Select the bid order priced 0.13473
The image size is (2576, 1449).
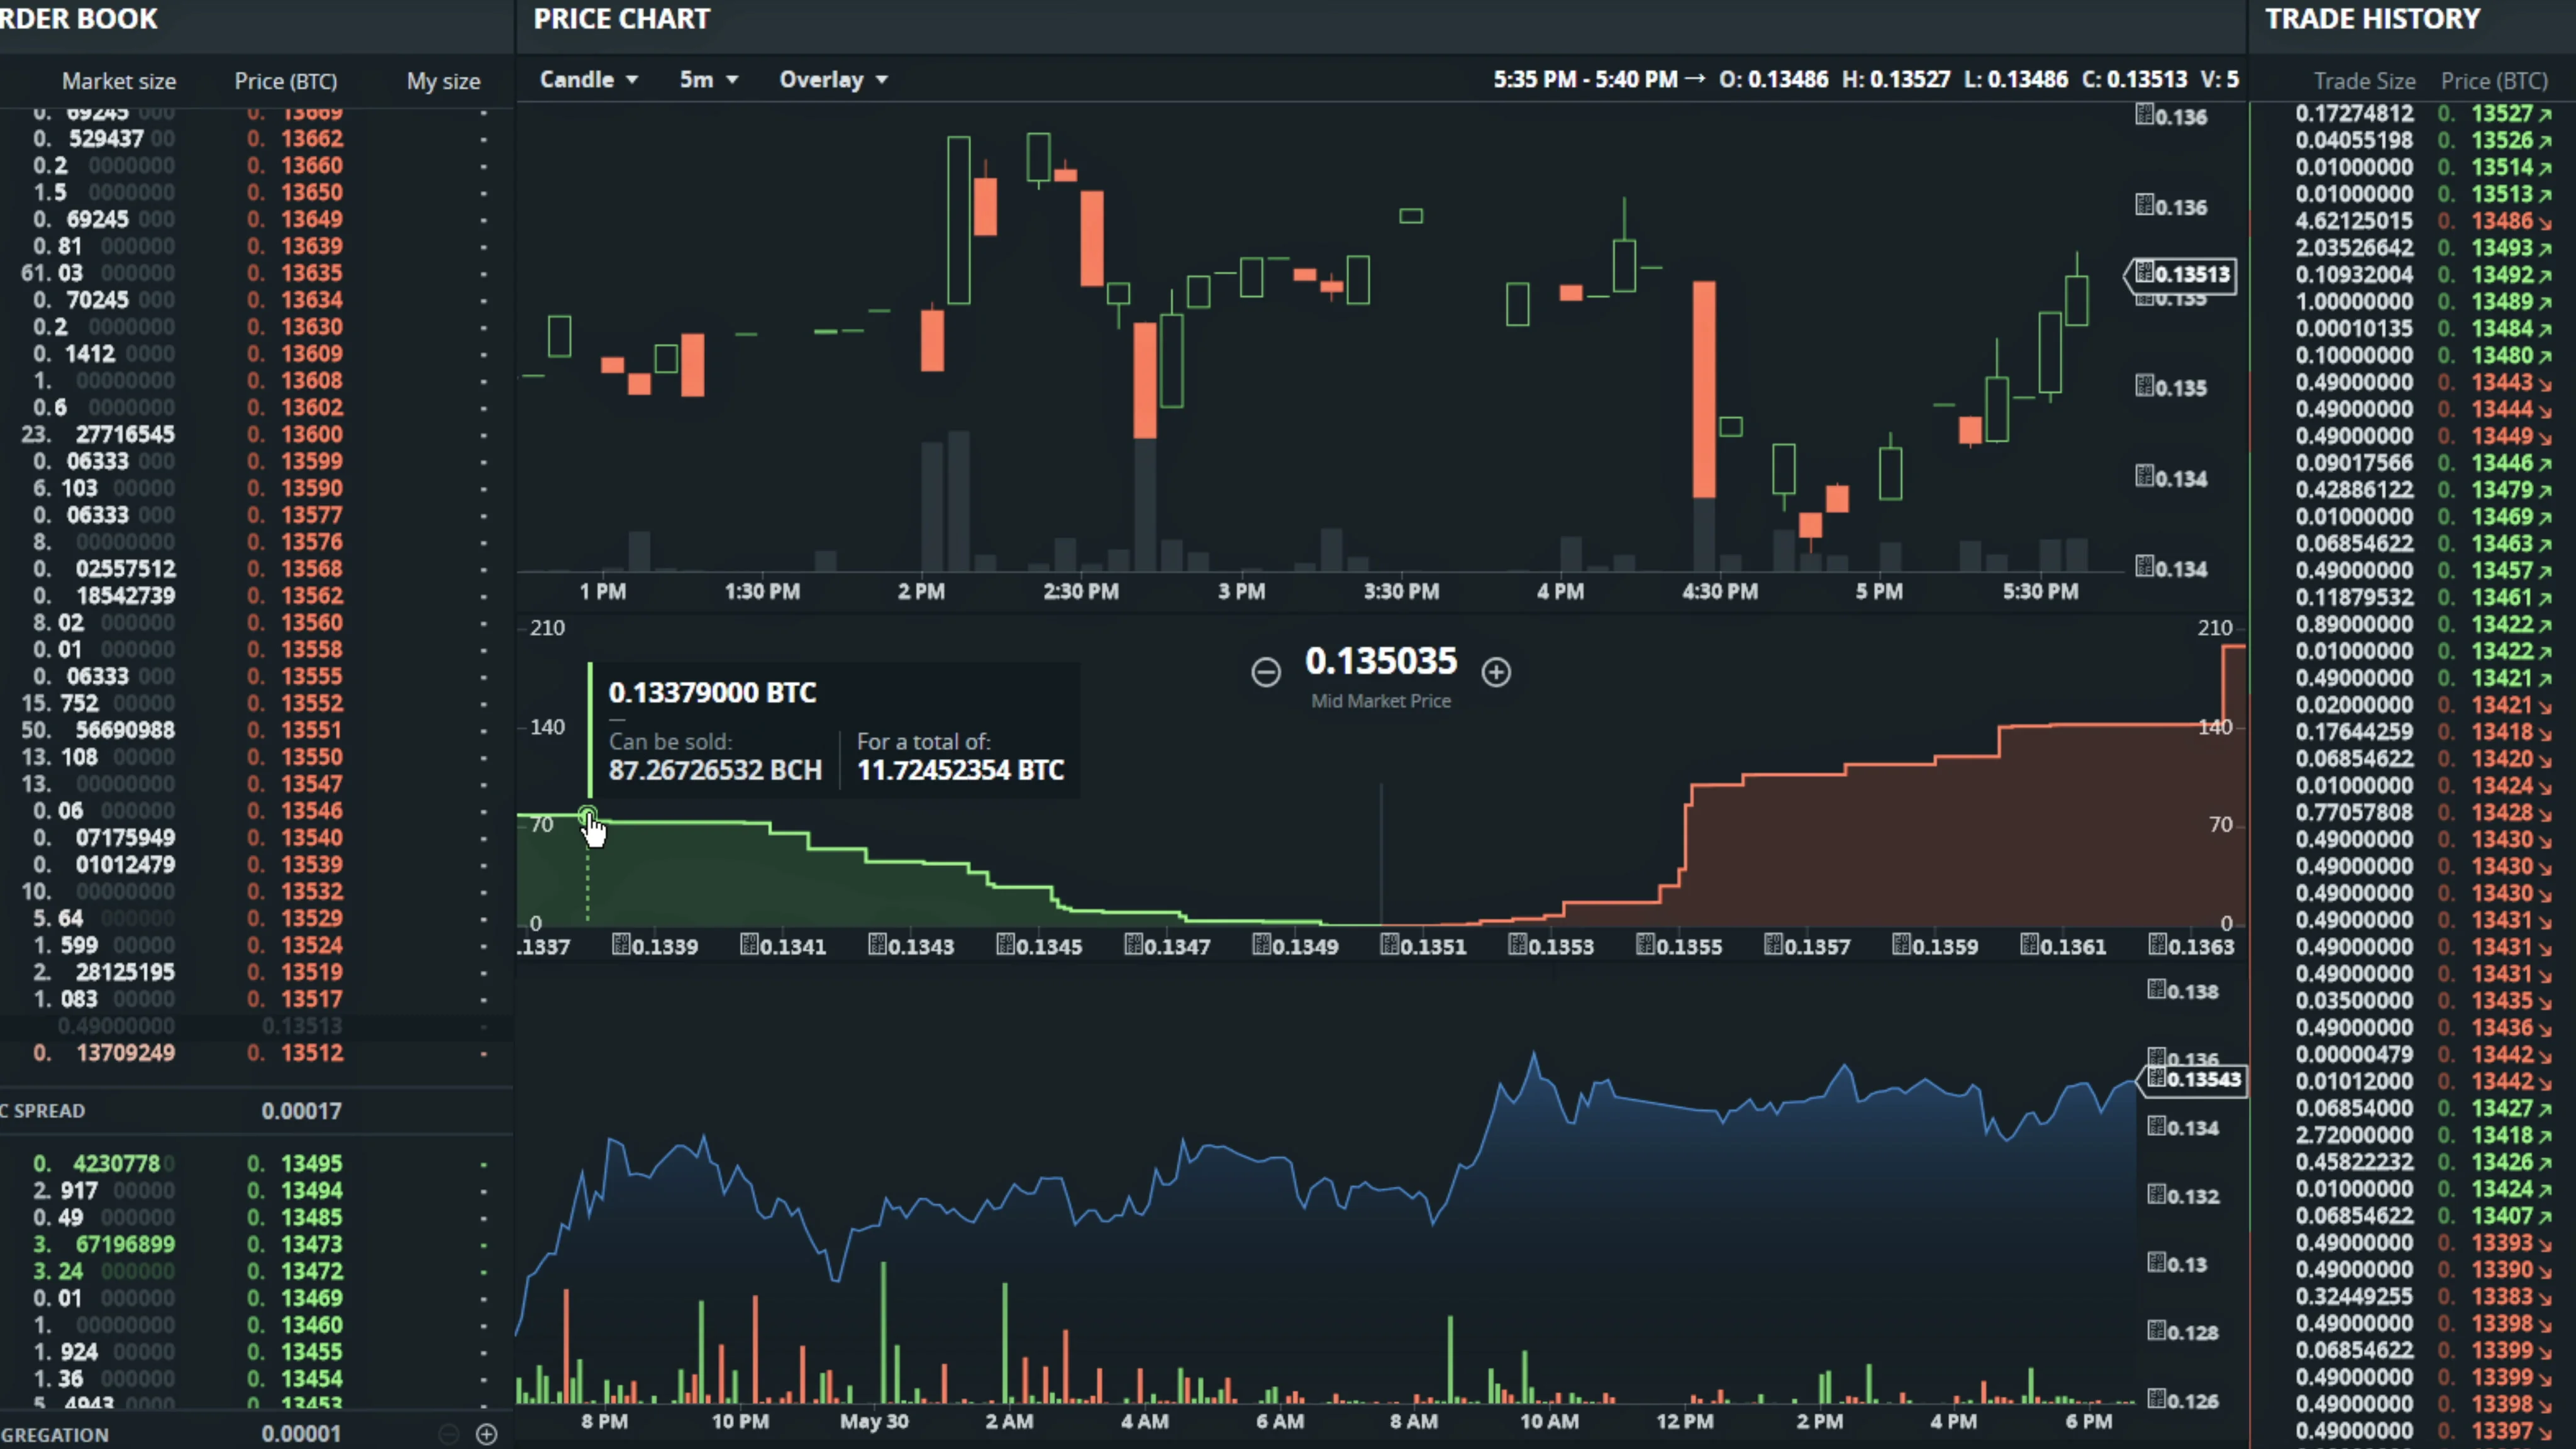coord(257,1244)
